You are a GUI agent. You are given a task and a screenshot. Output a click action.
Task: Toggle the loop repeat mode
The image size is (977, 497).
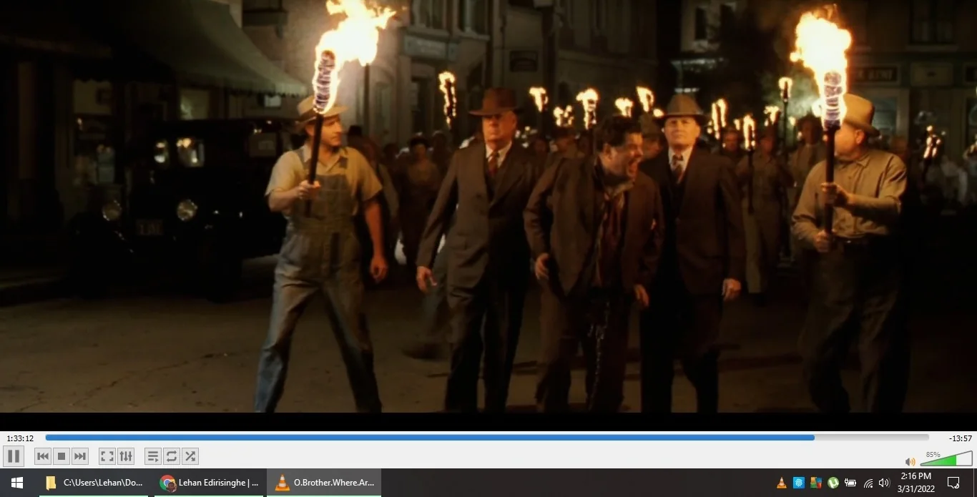[171, 456]
